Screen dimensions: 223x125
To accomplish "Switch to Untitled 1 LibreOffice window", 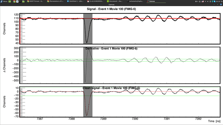I will coord(75,1).
